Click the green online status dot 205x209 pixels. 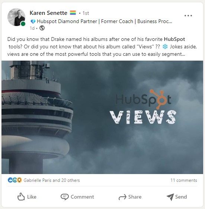(23, 24)
